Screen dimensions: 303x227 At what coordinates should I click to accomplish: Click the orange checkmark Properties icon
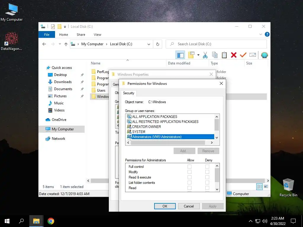[x=243, y=55]
